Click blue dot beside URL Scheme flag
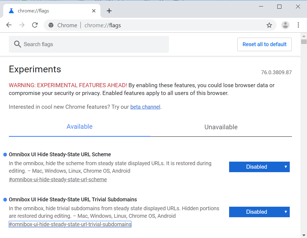 [5, 155]
